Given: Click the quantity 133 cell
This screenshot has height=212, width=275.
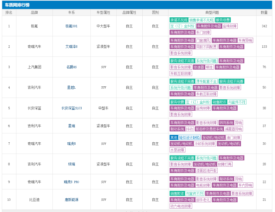Looking at the screenshot, I should click(x=264, y=47).
